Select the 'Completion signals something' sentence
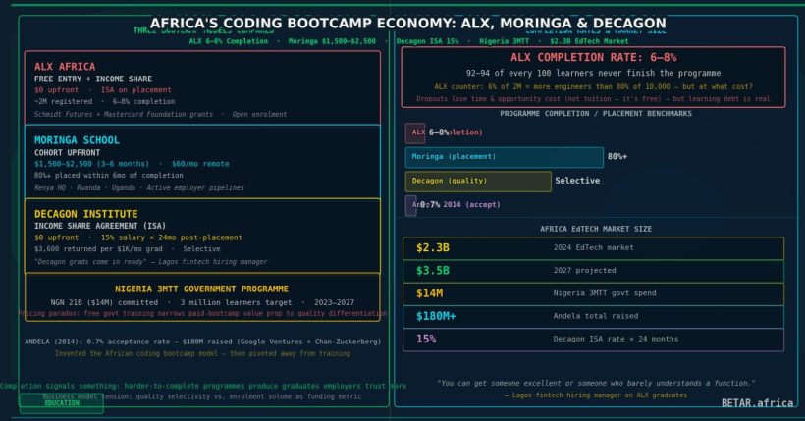 click(x=203, y=386)
